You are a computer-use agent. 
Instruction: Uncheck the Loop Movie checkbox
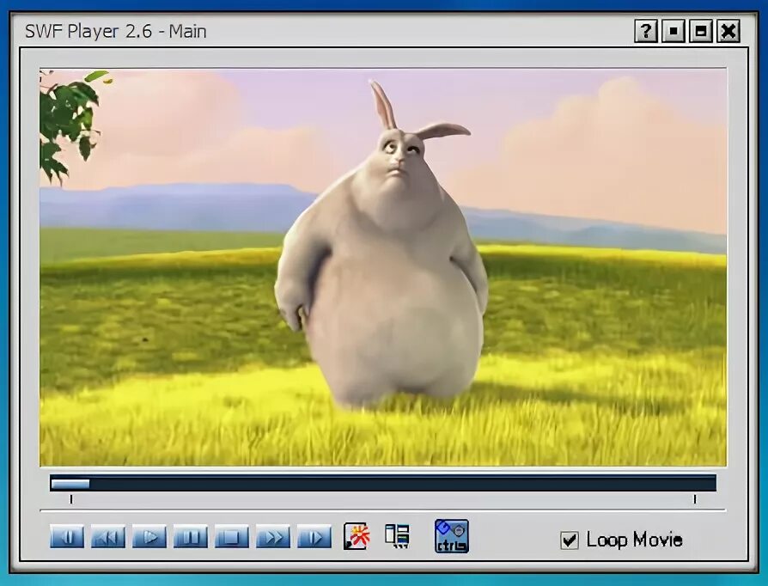click(x=570, y=540)
